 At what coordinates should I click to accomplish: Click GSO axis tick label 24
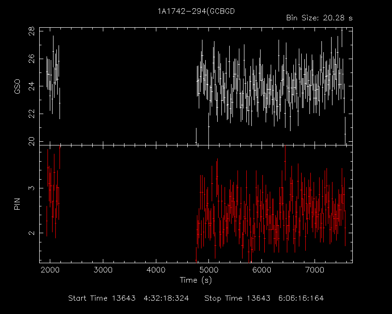tap(32, 86)
